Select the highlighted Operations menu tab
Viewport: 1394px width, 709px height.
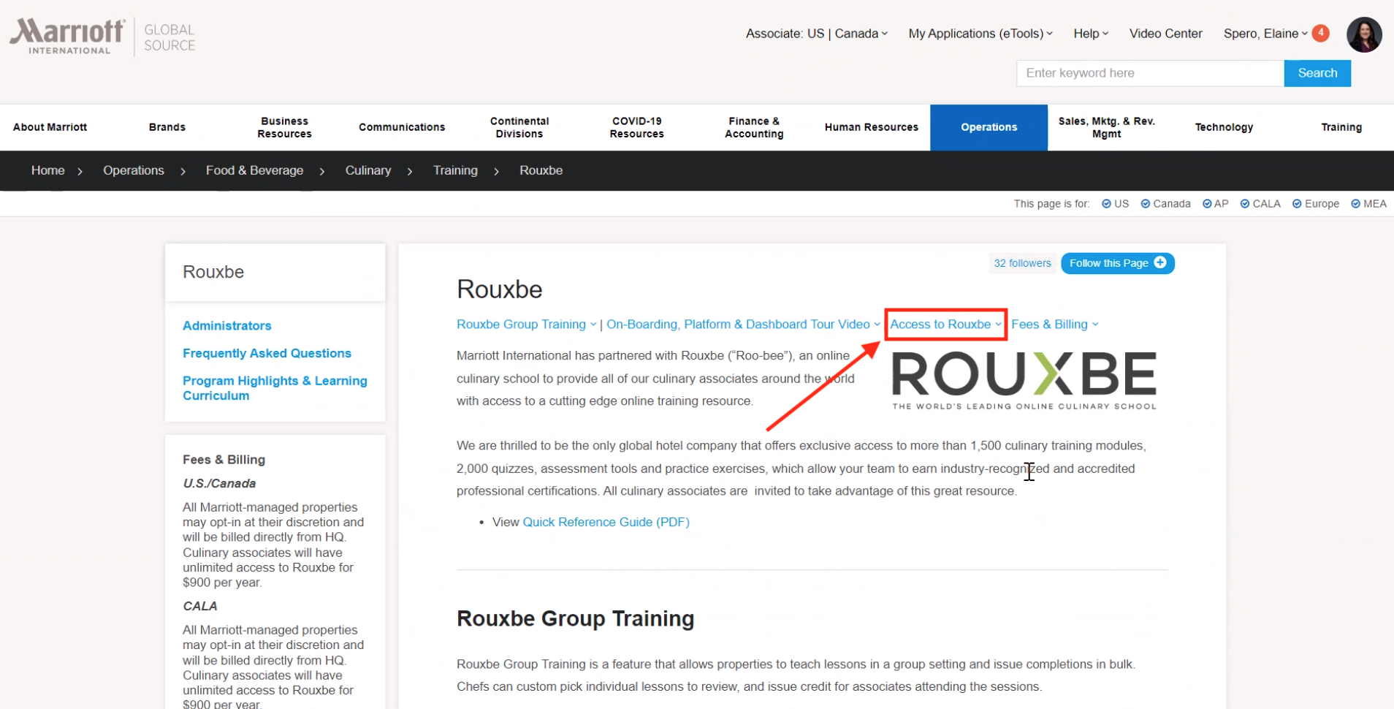click(x=989, y=127)
